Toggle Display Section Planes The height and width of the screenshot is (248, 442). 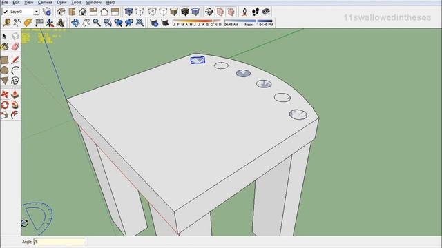click(x=220, y=12)
